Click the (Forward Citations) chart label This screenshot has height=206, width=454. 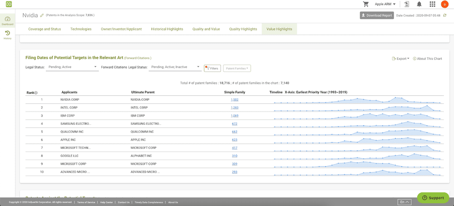pos(138,58)
